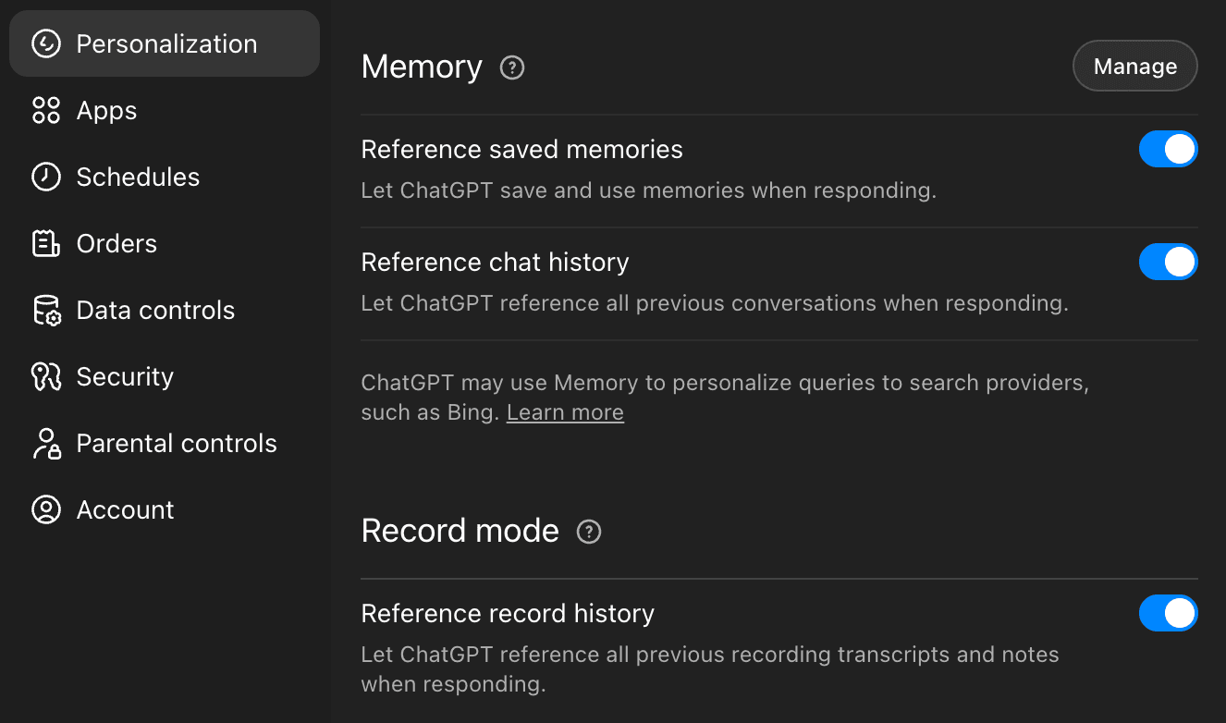Click the Personalization clock icon
Viewport: 1226px width, 723px height.
click(46, 43)
